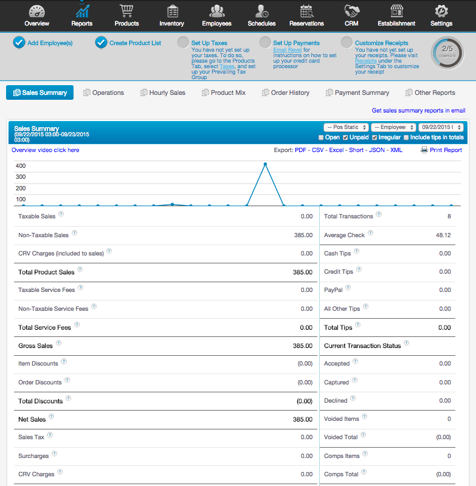Export the report as PDF
Image resolution: width=476 pixels, height=486 pixels.
tap(300, 150)
